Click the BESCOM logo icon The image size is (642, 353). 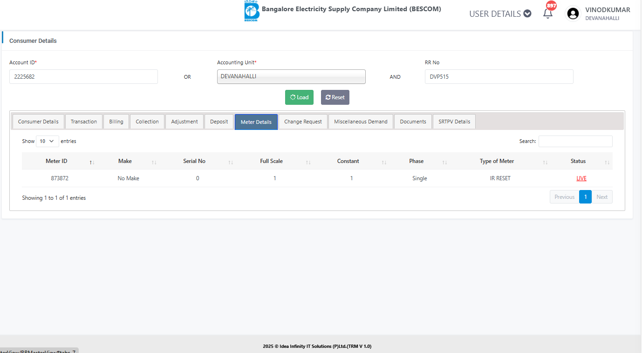(x=252, y=11)
